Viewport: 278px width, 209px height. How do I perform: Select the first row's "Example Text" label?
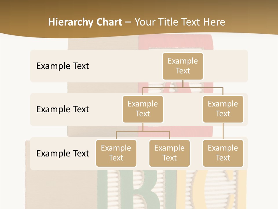pyautogui.click(x=63, y=66)
